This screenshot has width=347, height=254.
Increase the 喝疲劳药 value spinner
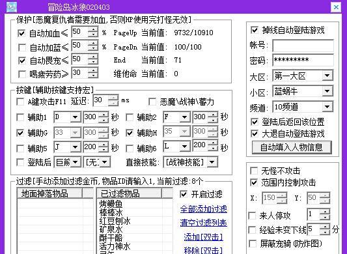(x=93, y=70)
